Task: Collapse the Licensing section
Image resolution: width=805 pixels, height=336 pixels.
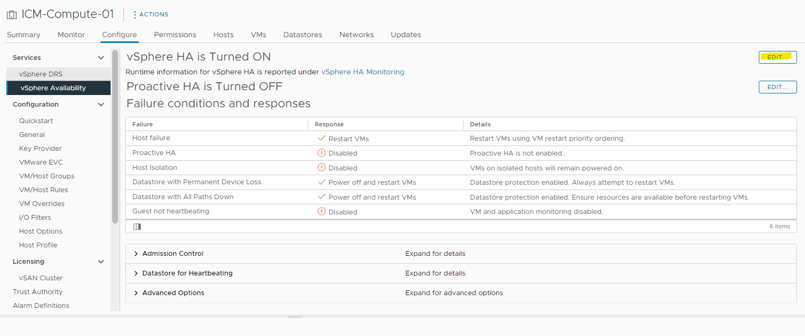Action: pyautogui.click(x=101, y=262)
